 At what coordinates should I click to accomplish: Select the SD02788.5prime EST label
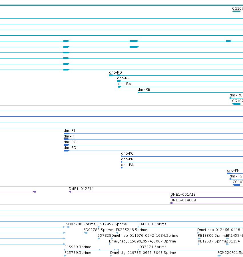[98, 230]
